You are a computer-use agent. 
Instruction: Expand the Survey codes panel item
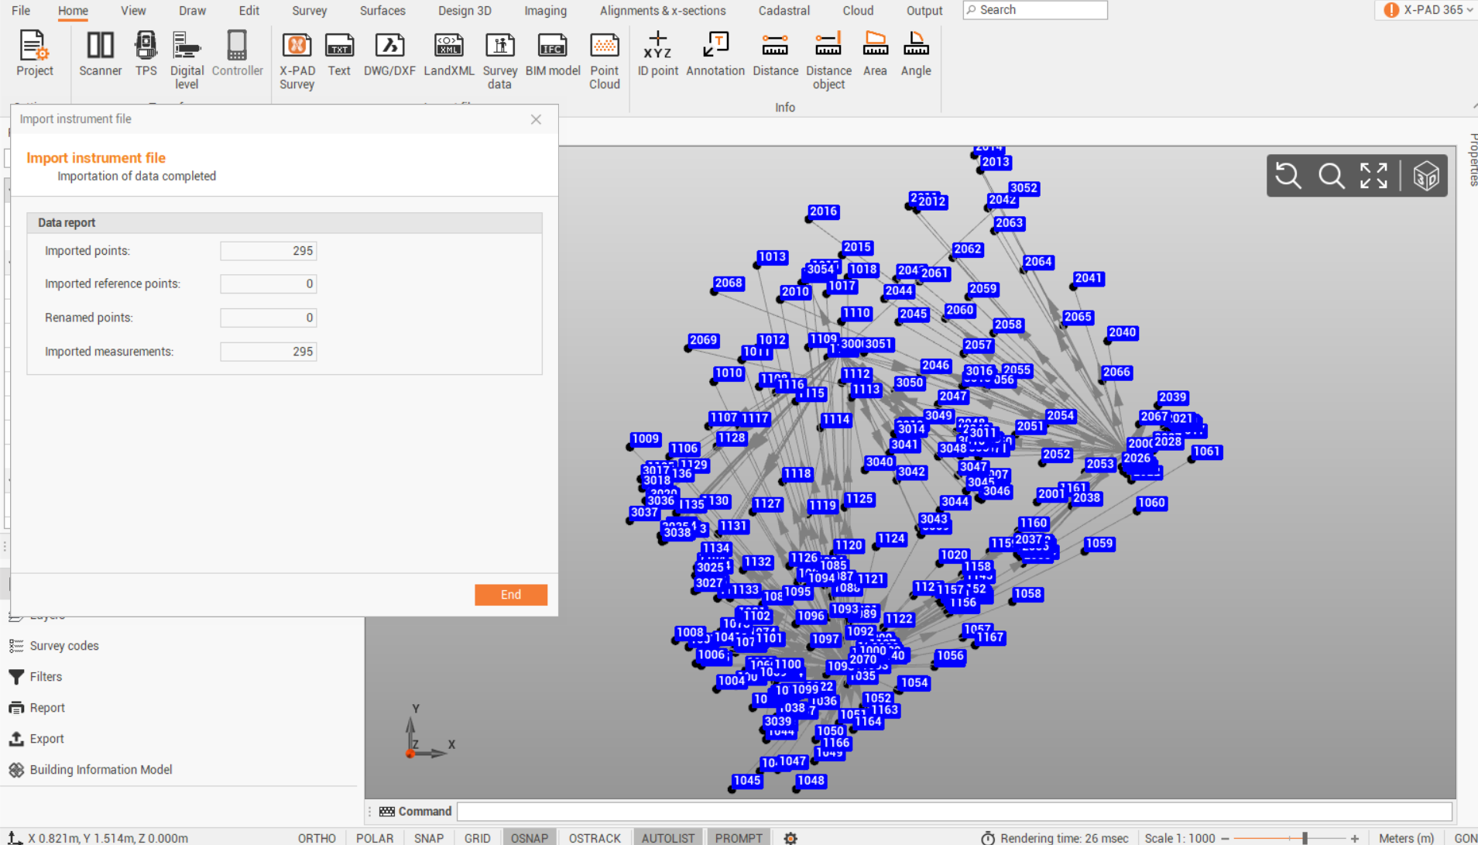tap(64, 645)
